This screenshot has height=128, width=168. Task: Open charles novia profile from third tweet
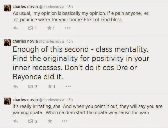click(x=24, y=99)
